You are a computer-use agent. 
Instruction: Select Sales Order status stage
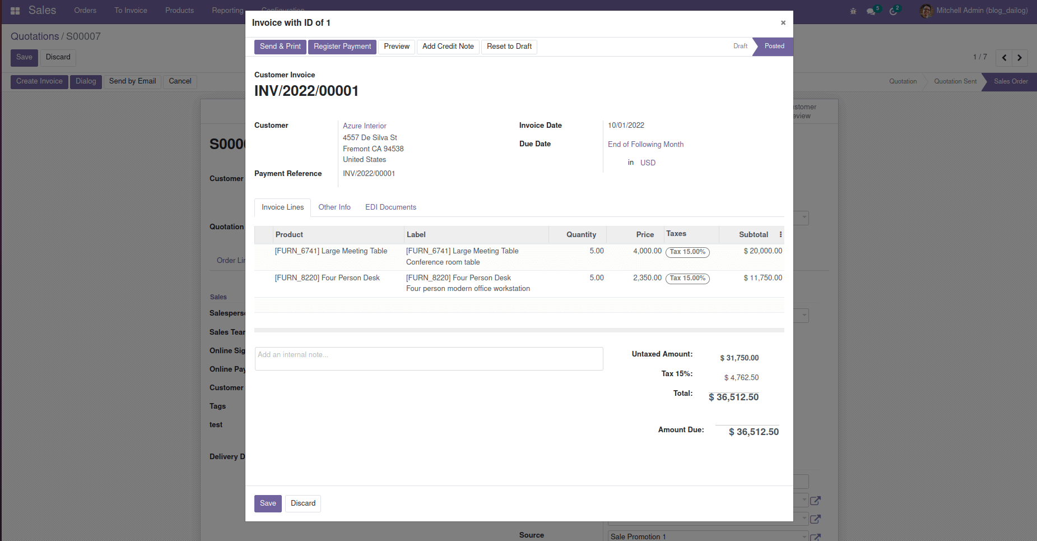click(x=1010, y=82)
